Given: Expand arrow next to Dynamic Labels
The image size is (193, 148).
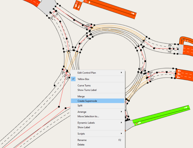Looking at the screenshot, I should pyautogui.click(x=121, y=123).
